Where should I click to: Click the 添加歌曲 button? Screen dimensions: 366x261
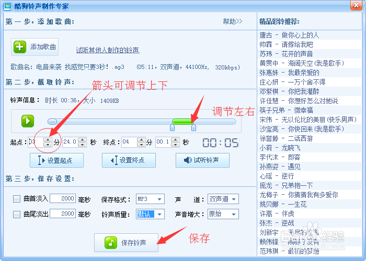tap(35, 47)
